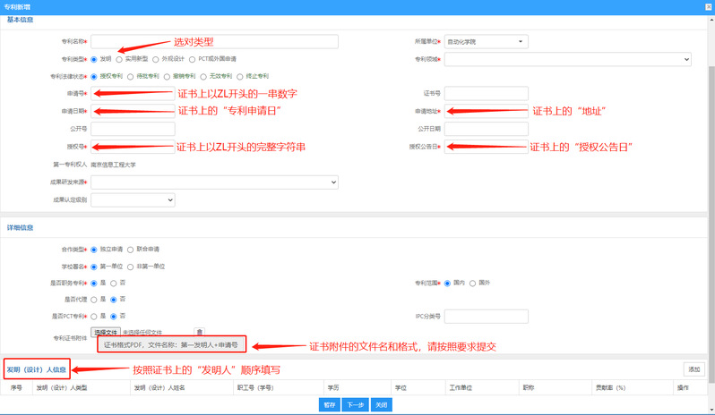Close the 专利新增 dialog window

(705, 5)
